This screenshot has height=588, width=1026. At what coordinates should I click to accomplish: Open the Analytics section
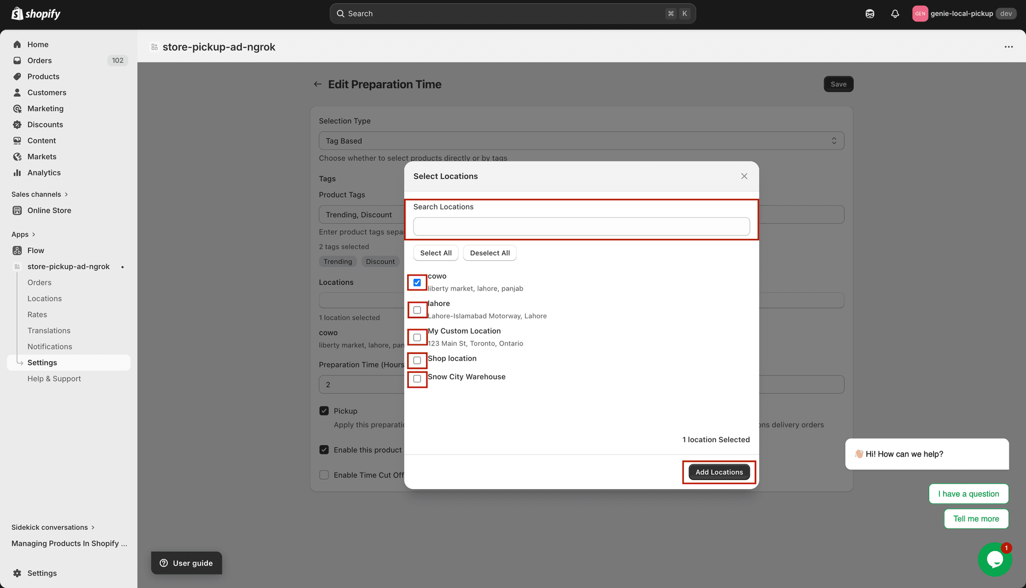[44, 173]
